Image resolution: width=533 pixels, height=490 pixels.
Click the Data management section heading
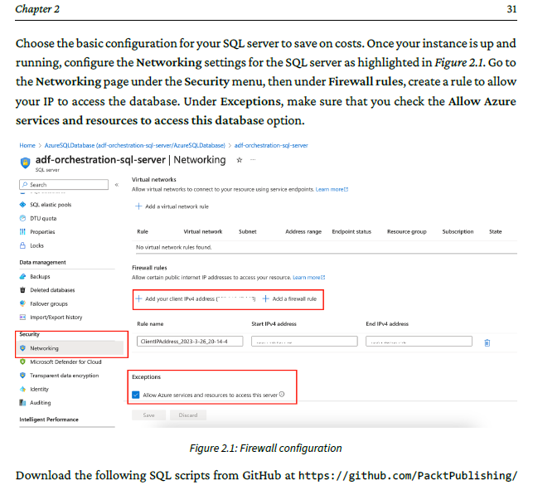(42, 262)
